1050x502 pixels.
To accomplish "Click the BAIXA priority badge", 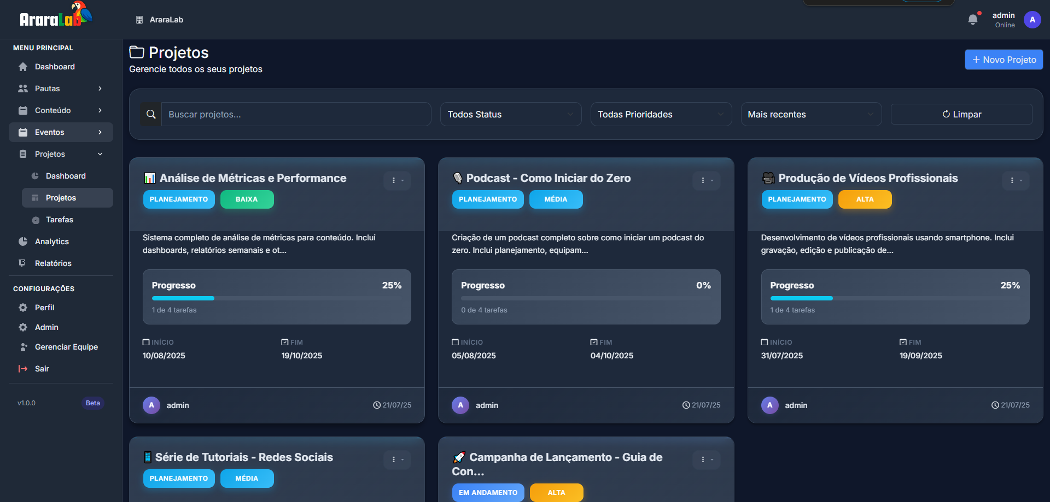I will coord(247,199).
